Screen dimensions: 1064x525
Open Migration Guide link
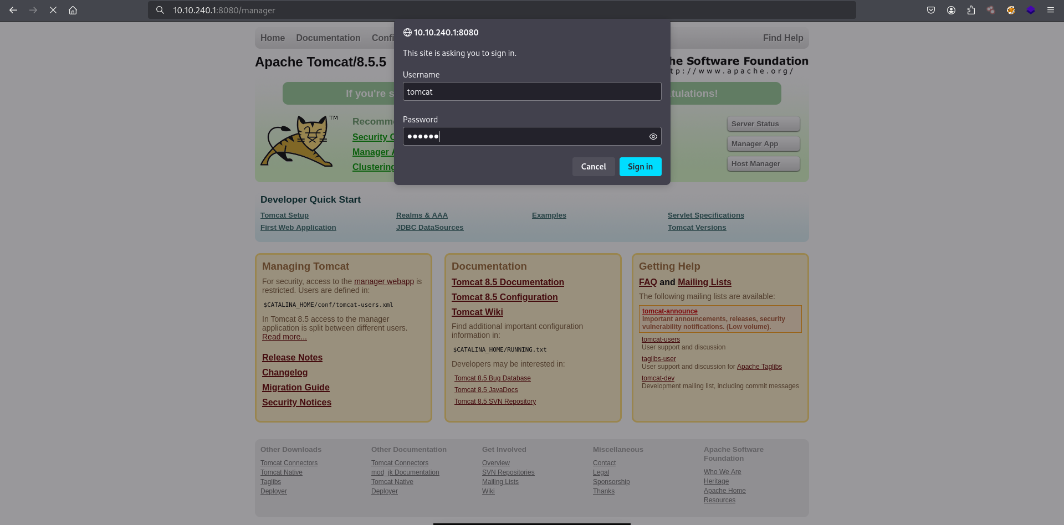(x=296, y=388)
